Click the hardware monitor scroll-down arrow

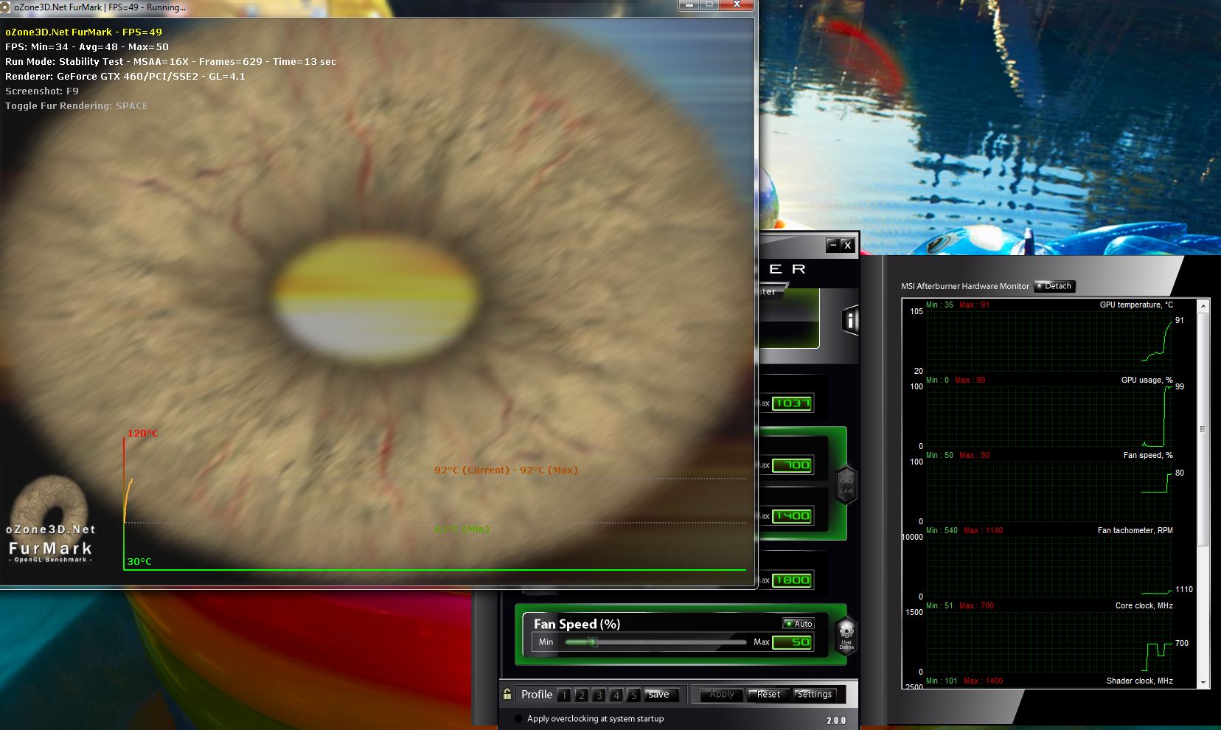[1204, 683]
